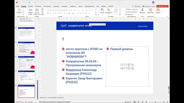This screenshot has width=184, height=103.
Task: Click the Record (Запись) button
Action: point(138,6)
